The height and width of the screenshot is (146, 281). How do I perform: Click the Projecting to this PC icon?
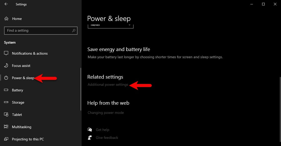tap(6, 139)
